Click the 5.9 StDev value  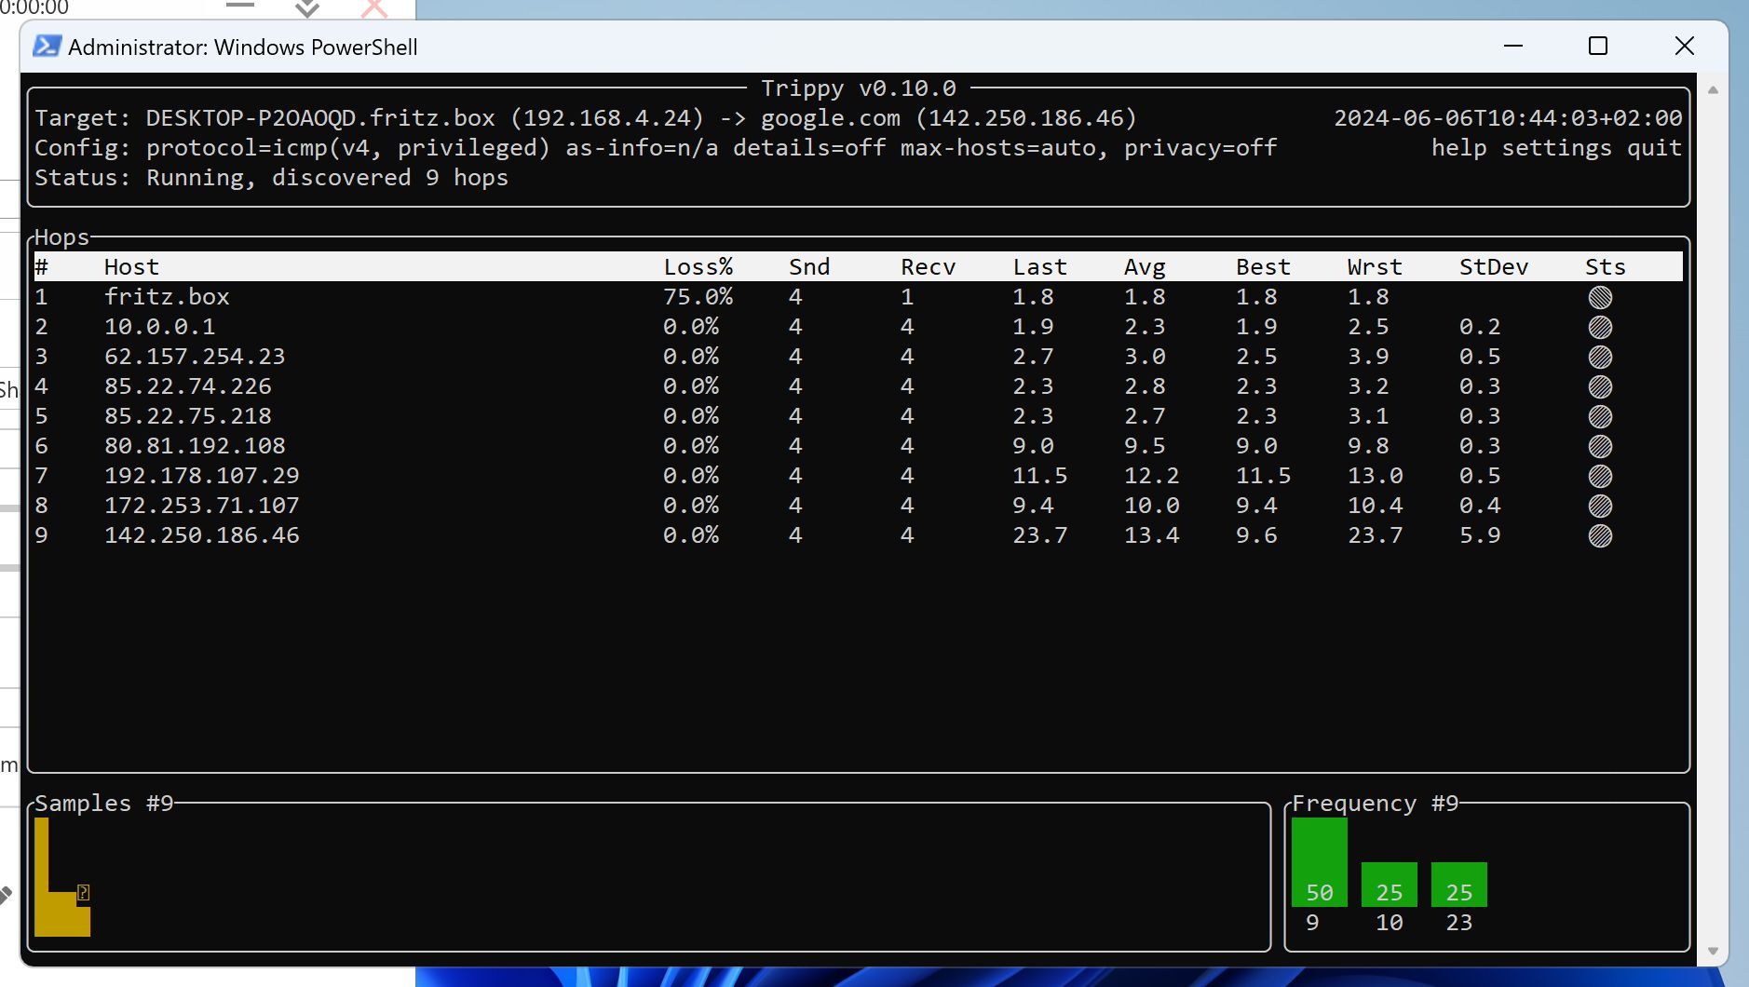pyautogui.click(x=1480, y=535)
